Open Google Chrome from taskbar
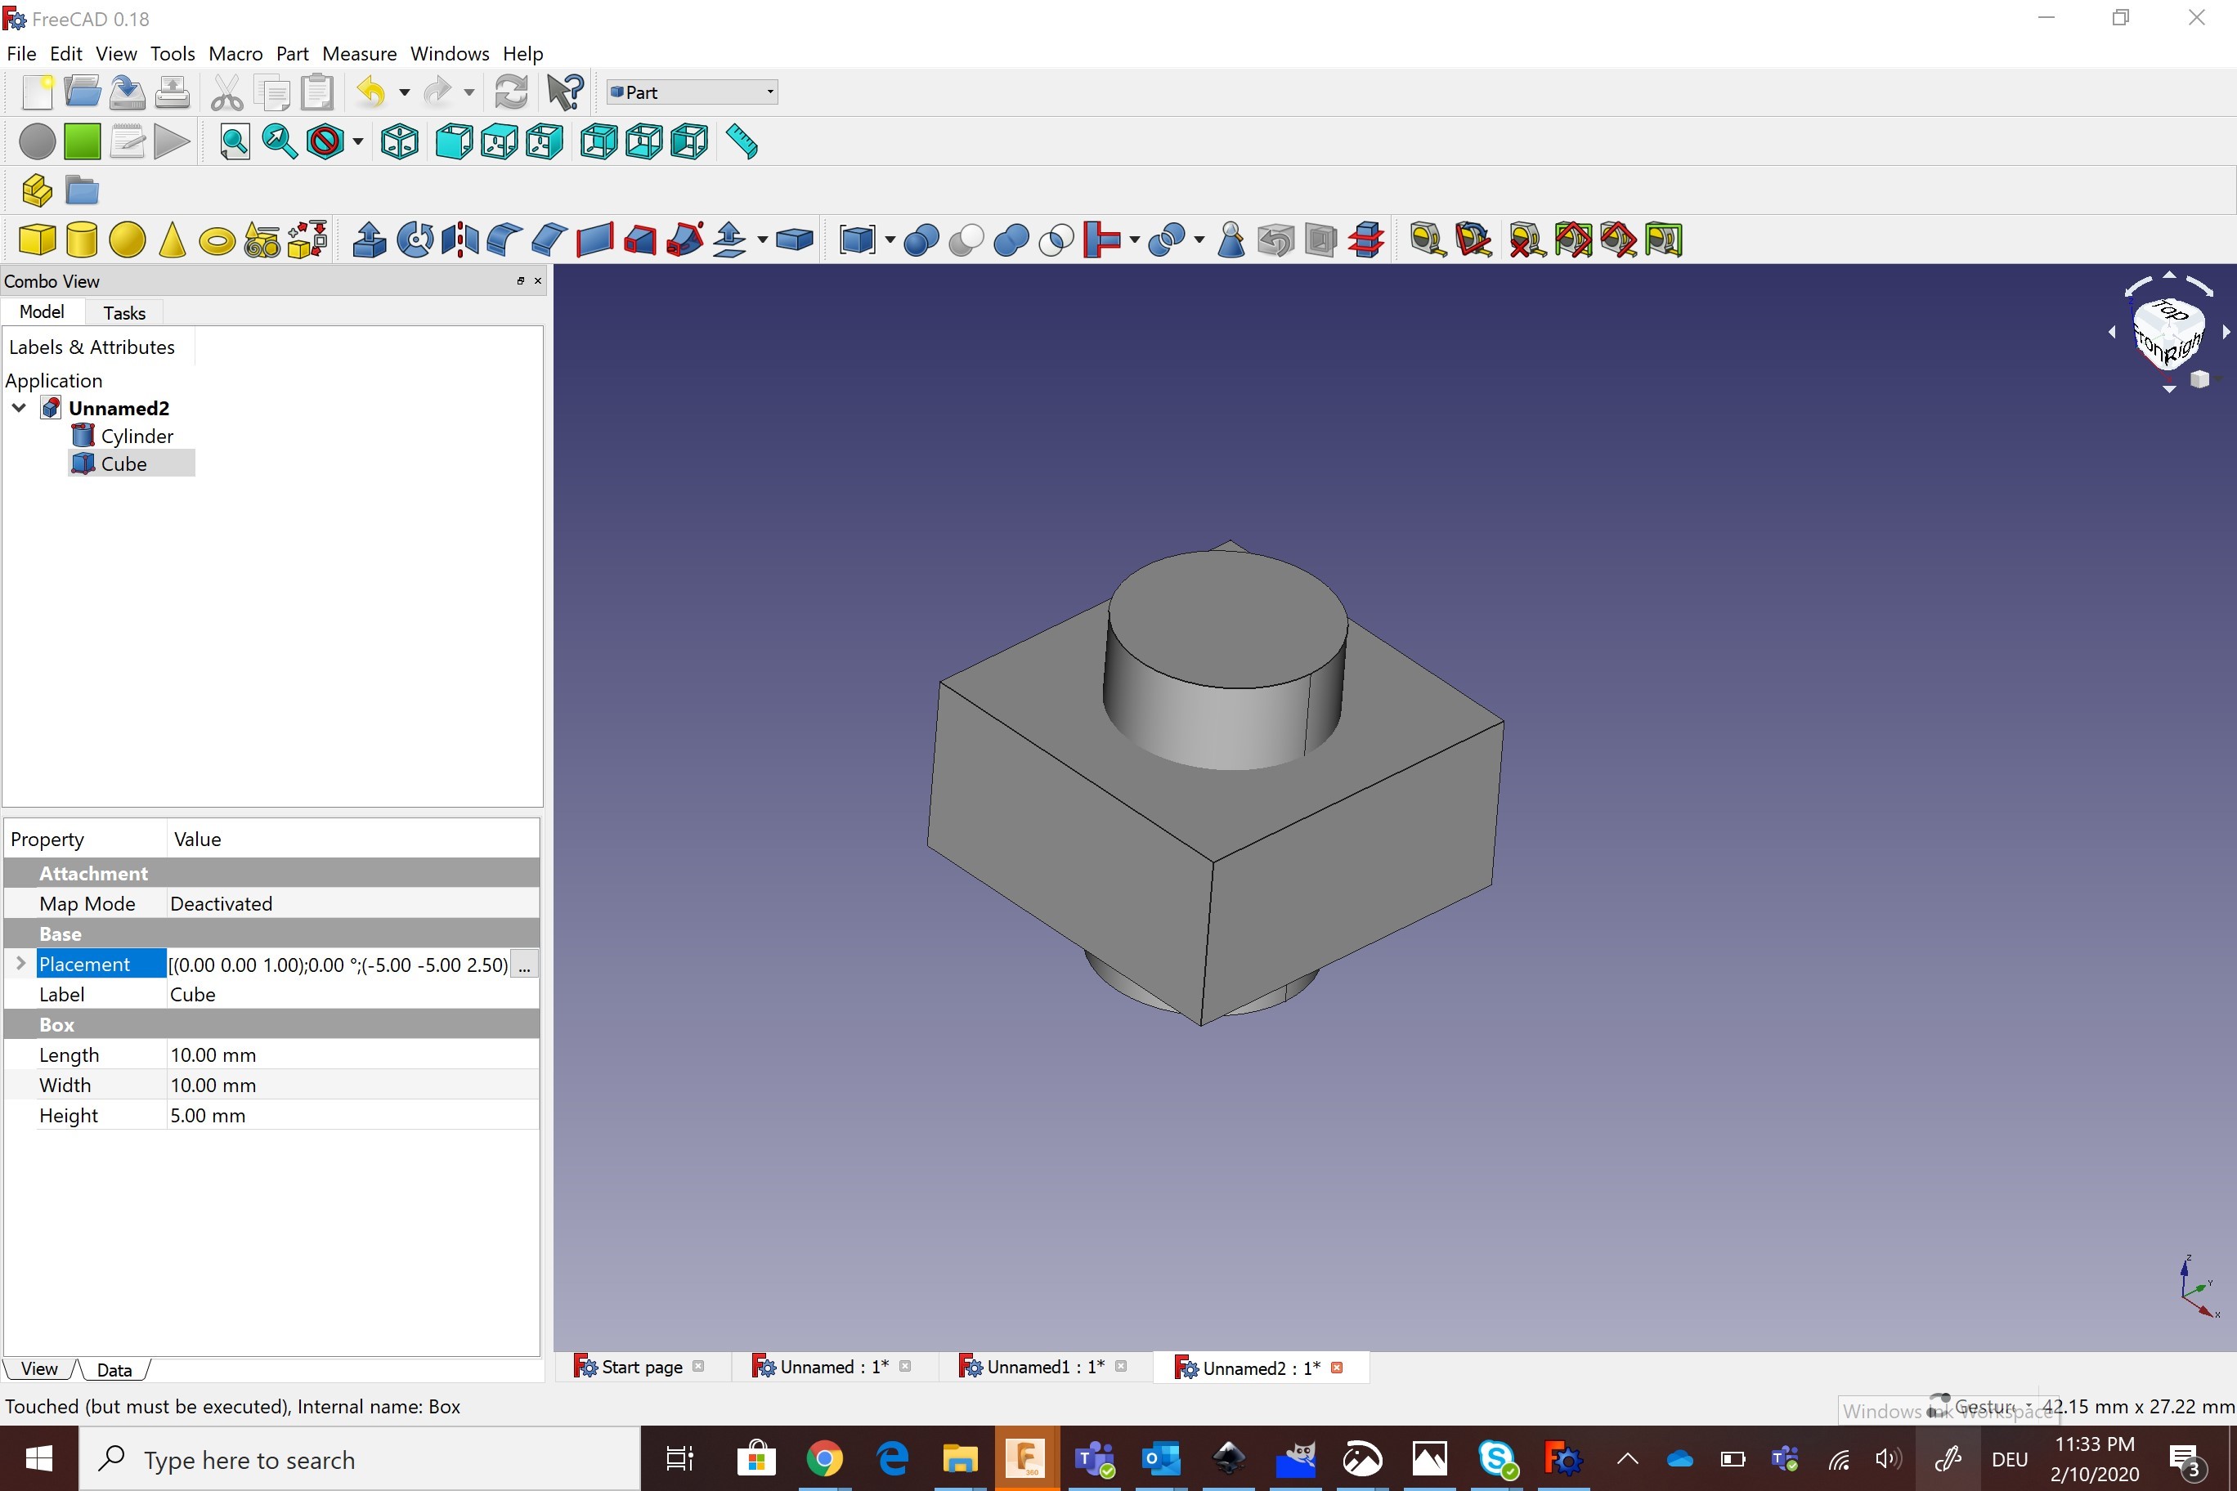 click(x=823, y=1458)
